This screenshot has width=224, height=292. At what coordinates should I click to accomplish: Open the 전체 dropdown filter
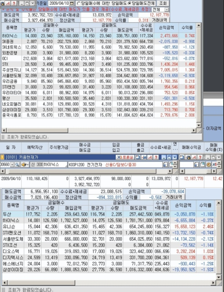166,10
